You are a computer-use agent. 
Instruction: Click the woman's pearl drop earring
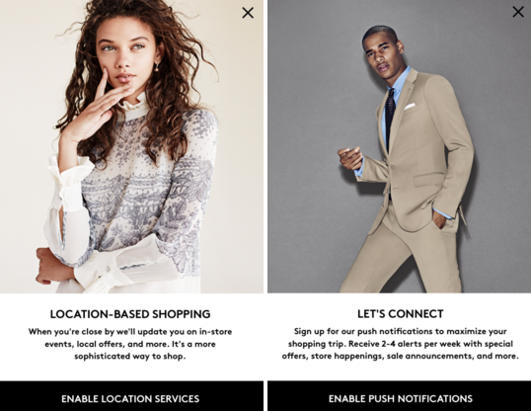(157, 67)
